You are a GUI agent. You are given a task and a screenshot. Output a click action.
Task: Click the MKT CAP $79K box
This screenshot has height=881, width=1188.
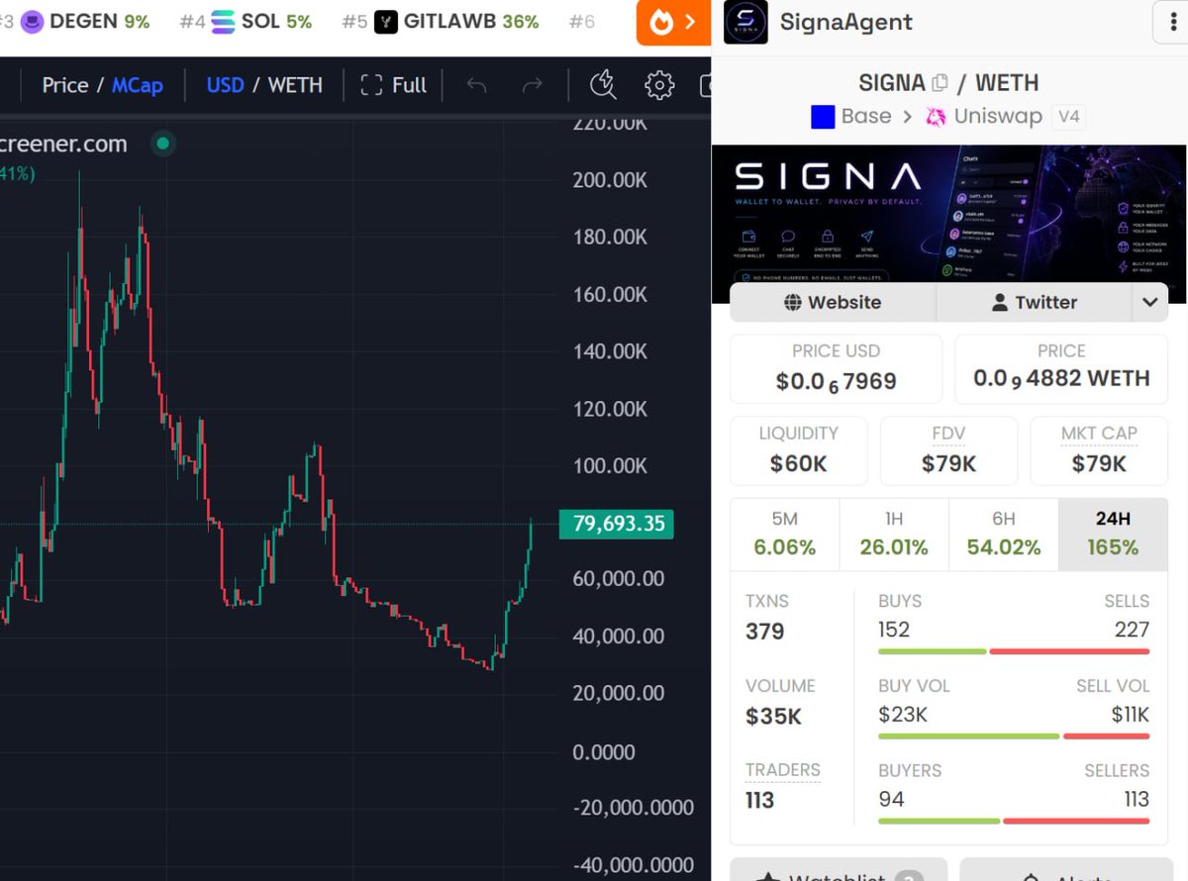(x=1099, y=450)
